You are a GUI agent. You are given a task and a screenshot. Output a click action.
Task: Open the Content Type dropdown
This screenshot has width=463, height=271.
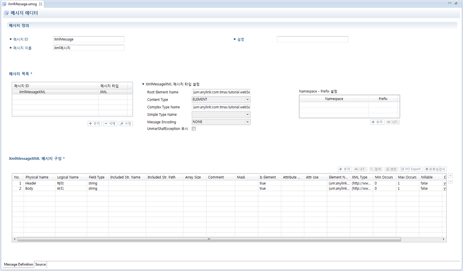coord(247,100)
